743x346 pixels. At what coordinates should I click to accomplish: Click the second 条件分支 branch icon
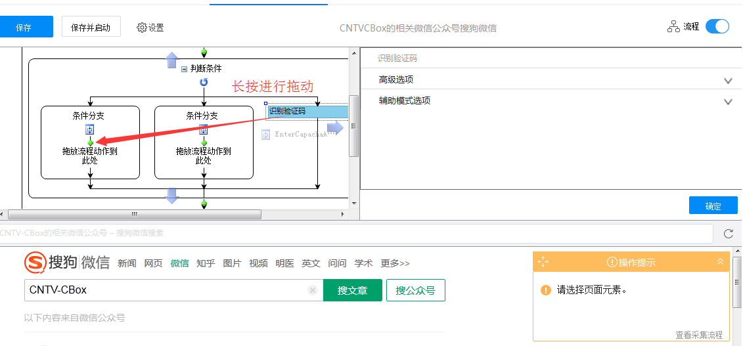click(x=204, y=130)
